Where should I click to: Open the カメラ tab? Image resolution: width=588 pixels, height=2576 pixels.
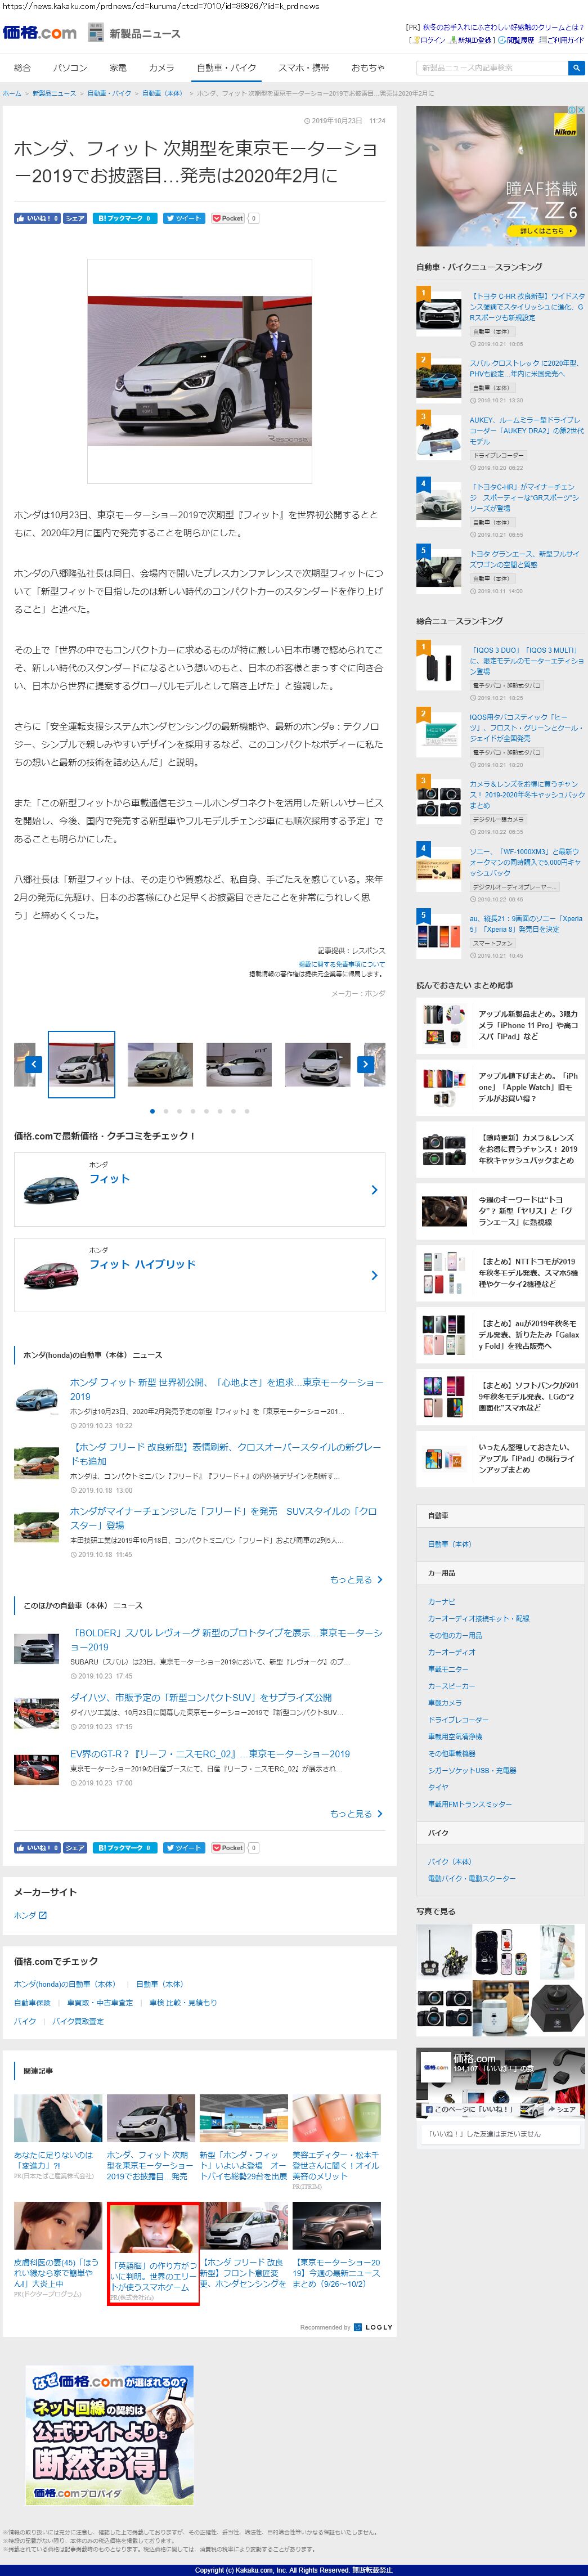(x=161, y=68)
